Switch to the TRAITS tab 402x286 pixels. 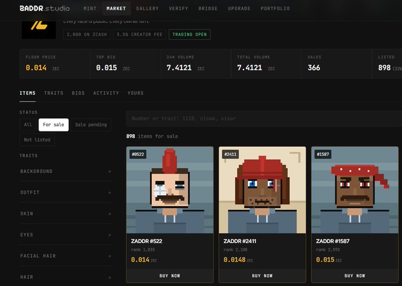(x=54, y=93)
